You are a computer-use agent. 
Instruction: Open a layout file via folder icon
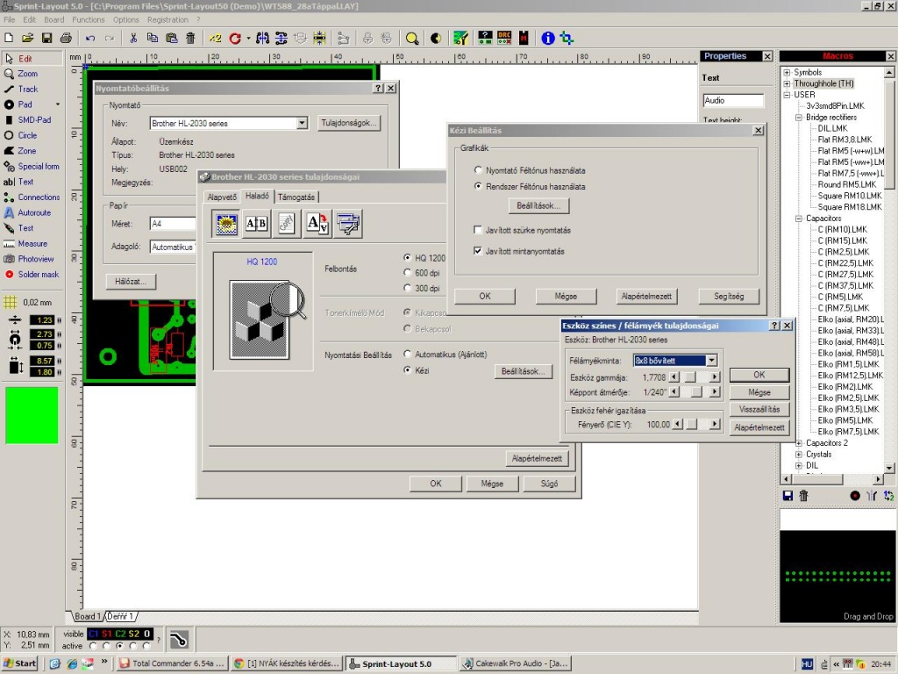pyautogui.click(x=27, y=39)
